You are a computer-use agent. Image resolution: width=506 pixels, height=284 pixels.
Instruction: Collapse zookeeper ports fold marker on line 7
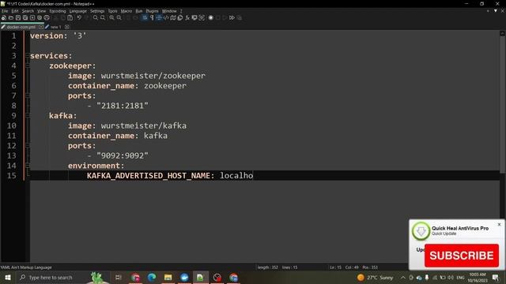click(28, 95)
